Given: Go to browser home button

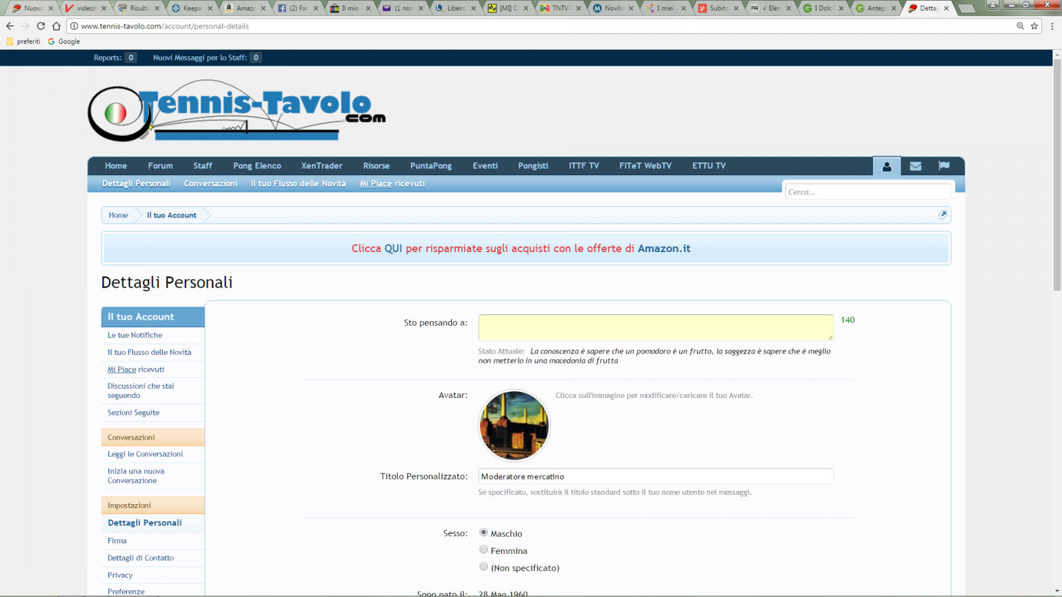Looking at the screenshot, I should point(56,26).
